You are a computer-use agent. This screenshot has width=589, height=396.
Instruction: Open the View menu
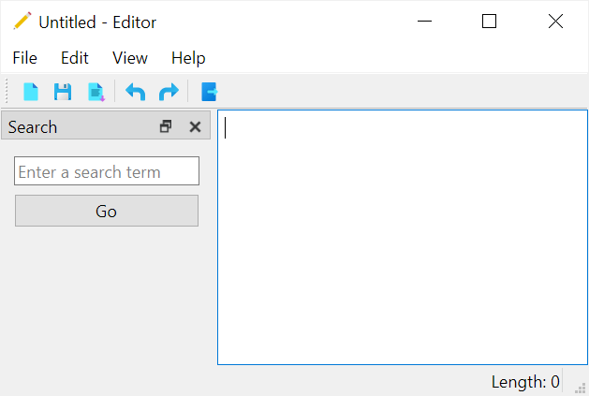(x=130, y=58)
